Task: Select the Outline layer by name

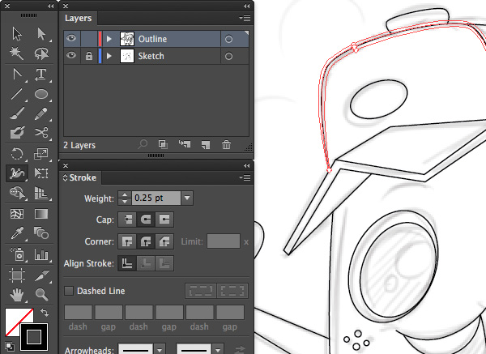Action: coord(152,38)
